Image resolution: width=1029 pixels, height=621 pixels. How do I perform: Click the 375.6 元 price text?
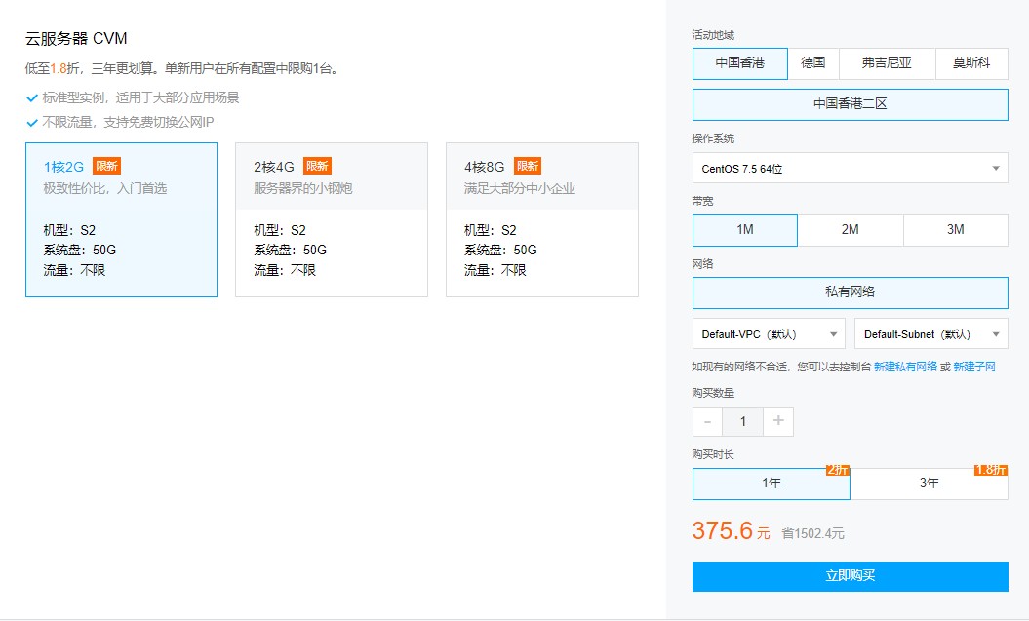(x=732, y=531)
